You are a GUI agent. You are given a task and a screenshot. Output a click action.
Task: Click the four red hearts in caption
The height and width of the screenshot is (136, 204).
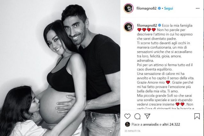point(146,30)
